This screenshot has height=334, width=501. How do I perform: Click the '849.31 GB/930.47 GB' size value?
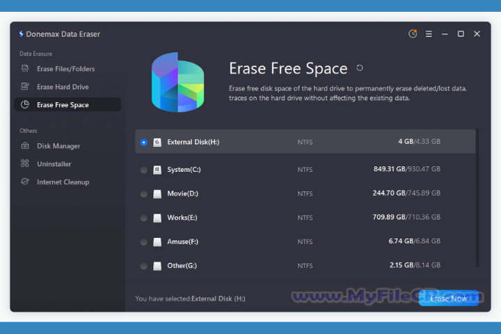(x=407, y=169)
